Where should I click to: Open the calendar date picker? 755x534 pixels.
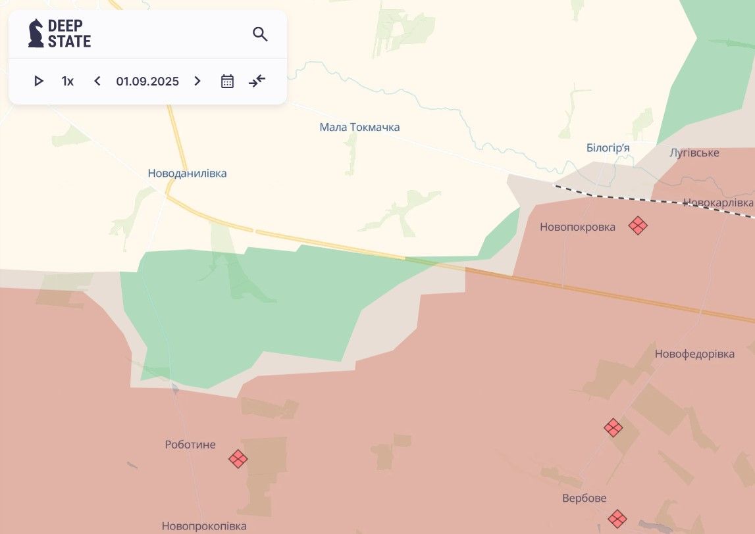227,82
